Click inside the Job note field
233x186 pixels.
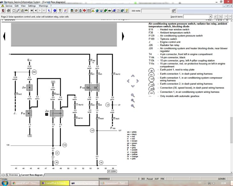[x=155, y=11]
